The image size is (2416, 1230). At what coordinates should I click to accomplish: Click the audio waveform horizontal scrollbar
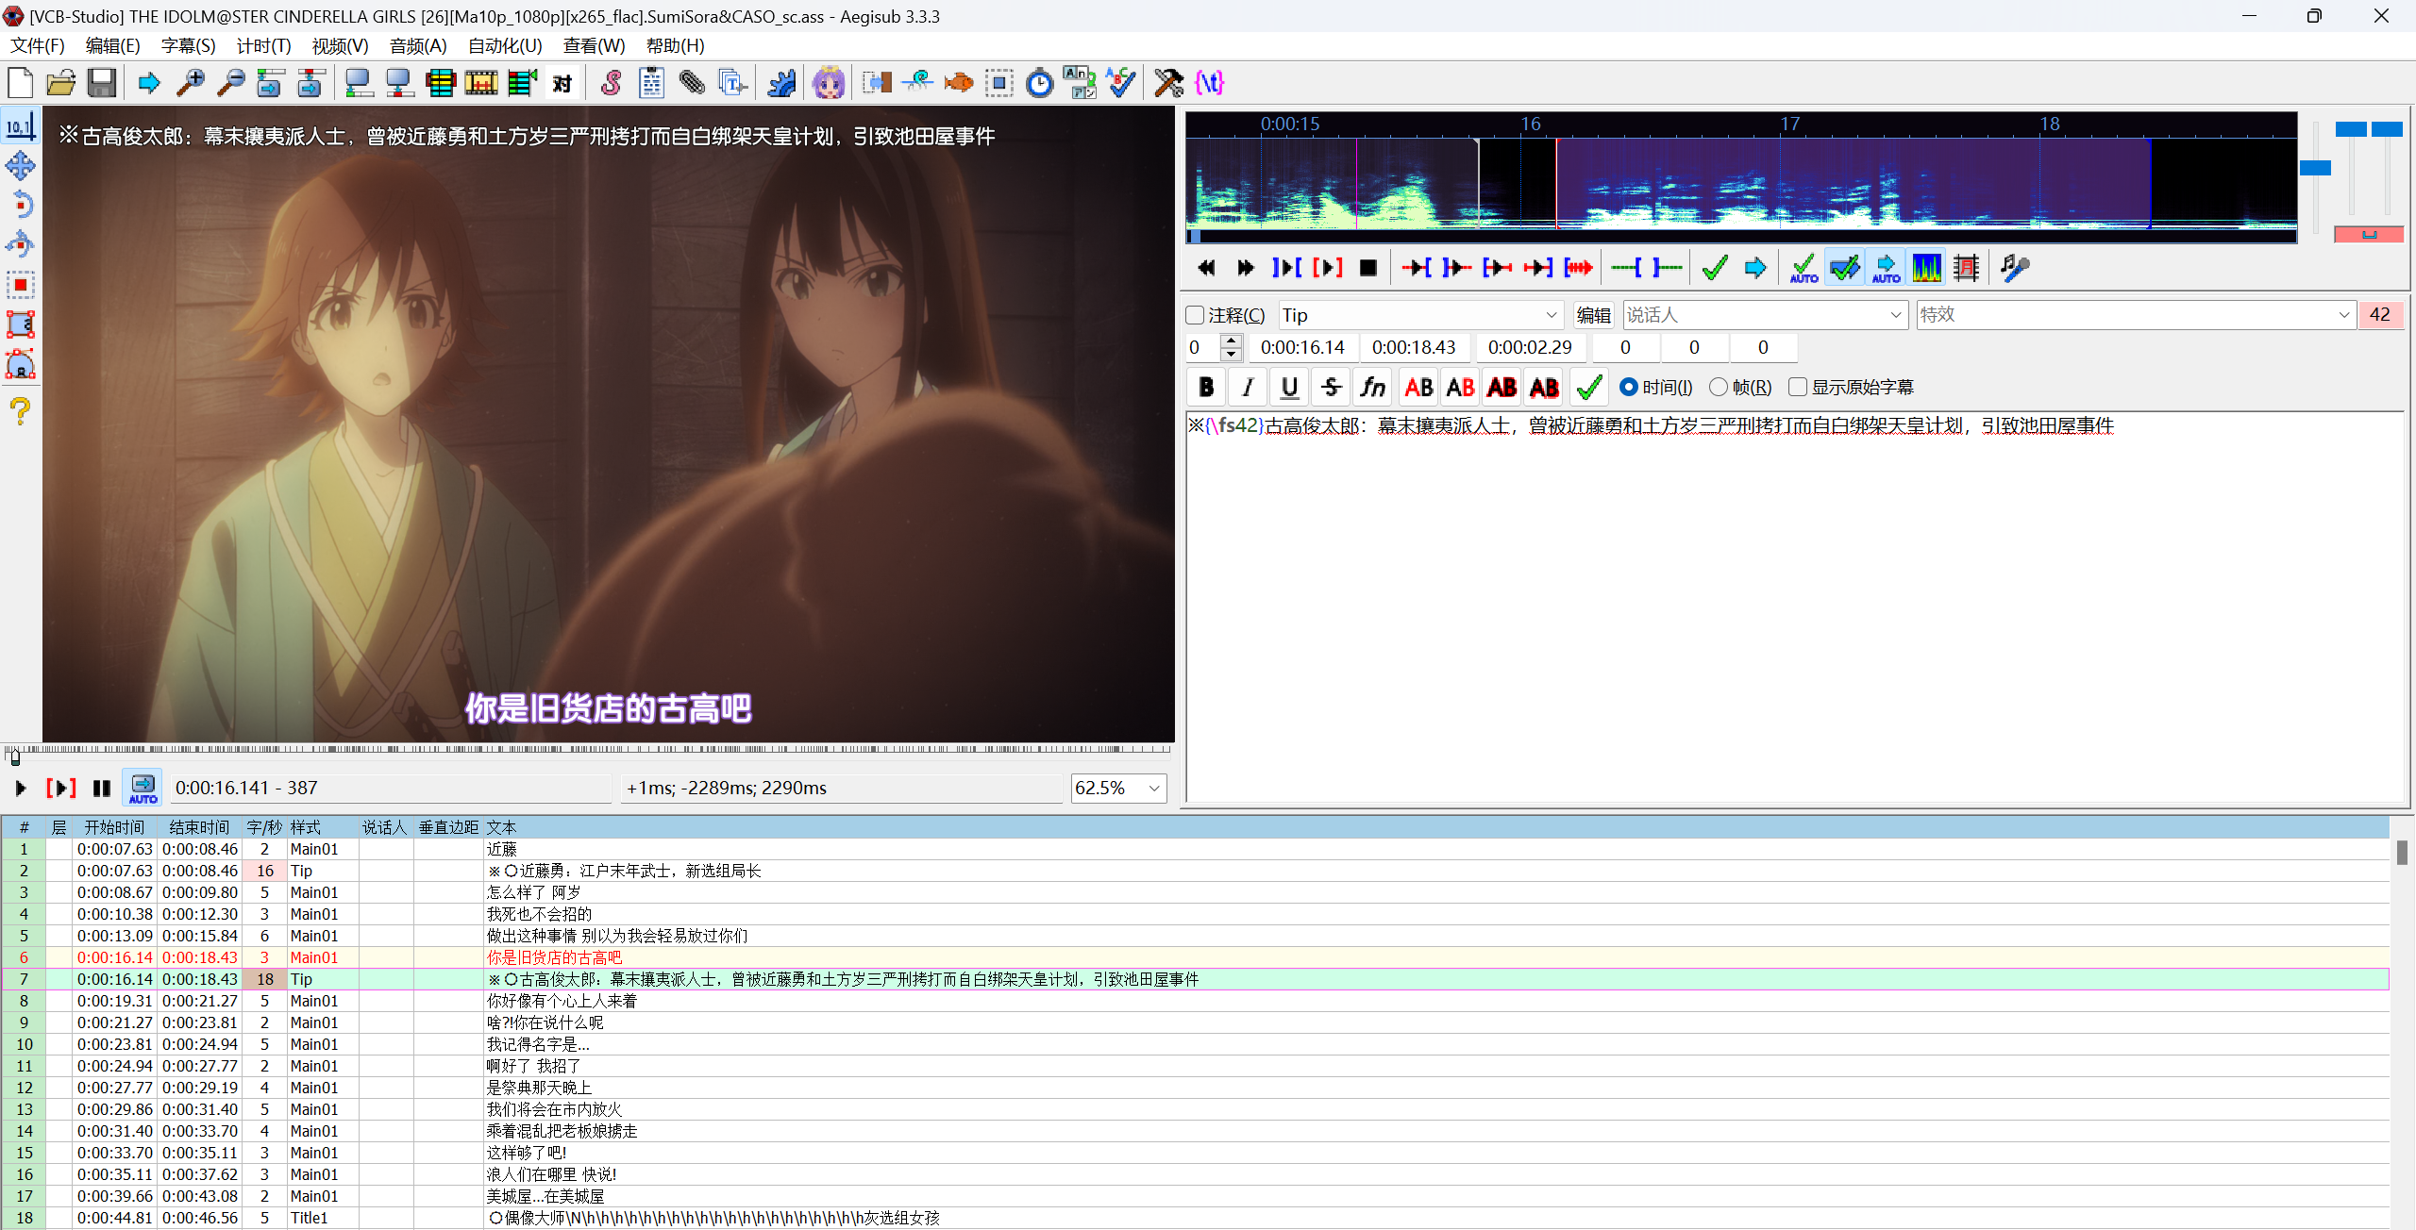point(1741,236)
